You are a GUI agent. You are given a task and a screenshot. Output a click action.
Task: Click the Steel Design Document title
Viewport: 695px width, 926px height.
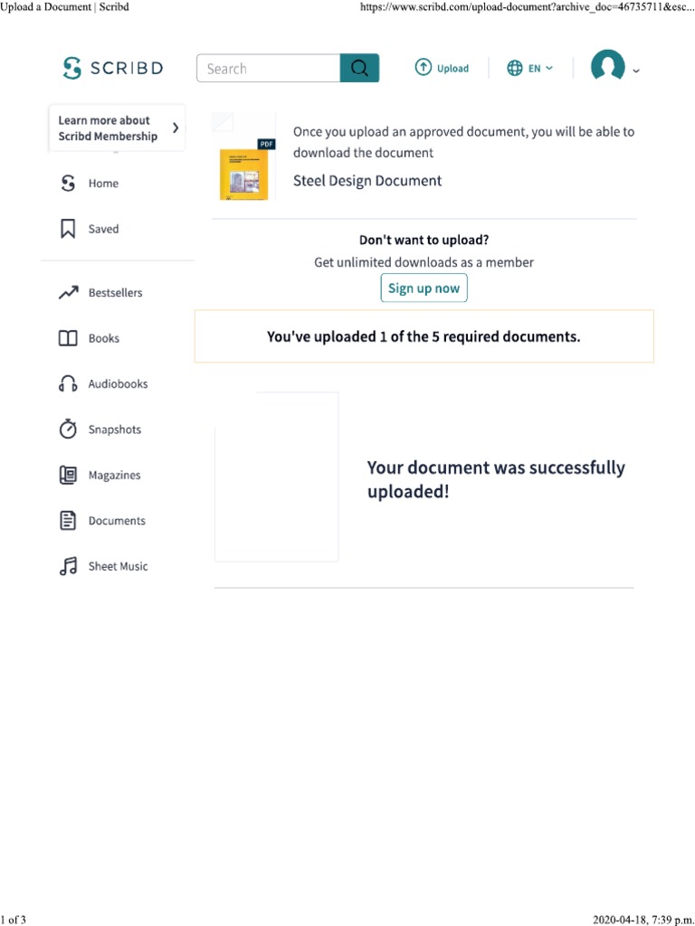pos(367,181)
